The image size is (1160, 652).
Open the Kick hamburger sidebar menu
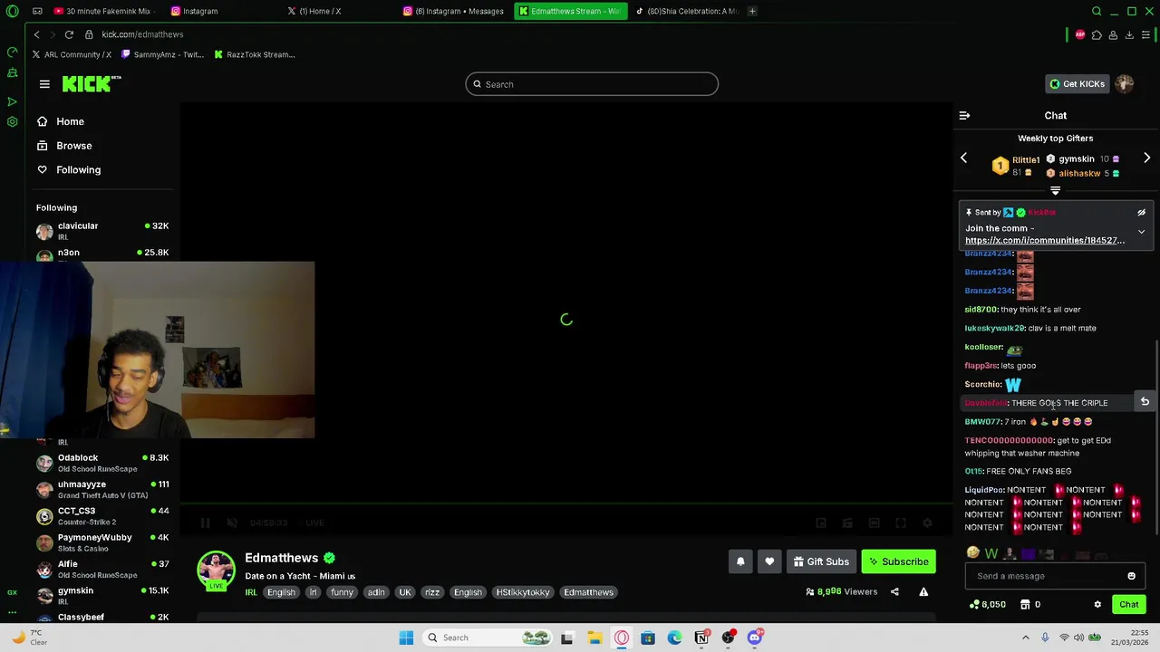44,84
